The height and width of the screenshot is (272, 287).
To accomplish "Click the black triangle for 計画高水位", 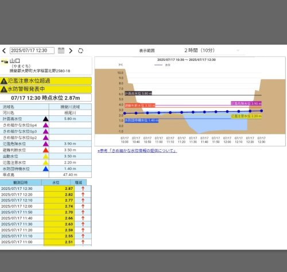I will [46, 119].
